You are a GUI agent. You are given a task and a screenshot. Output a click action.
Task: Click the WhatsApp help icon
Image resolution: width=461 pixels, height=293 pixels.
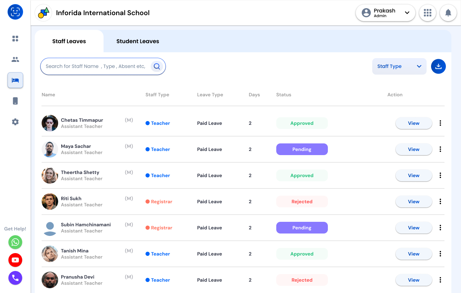(15, 242)
